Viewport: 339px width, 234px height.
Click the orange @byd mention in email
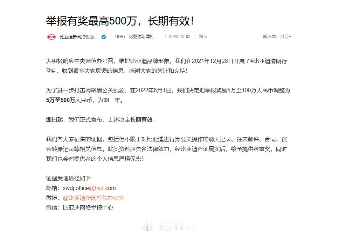[x=96, y=188]
